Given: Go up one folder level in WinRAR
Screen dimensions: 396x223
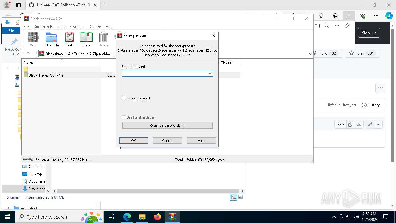Looking at the screenshot, I should pos(28,54).
